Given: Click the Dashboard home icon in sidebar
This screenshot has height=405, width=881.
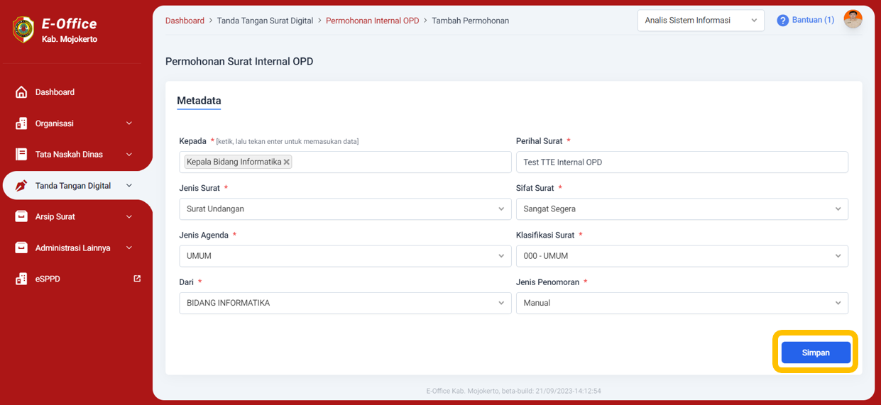Looking at the screenshot, I should tap(21, 92).
